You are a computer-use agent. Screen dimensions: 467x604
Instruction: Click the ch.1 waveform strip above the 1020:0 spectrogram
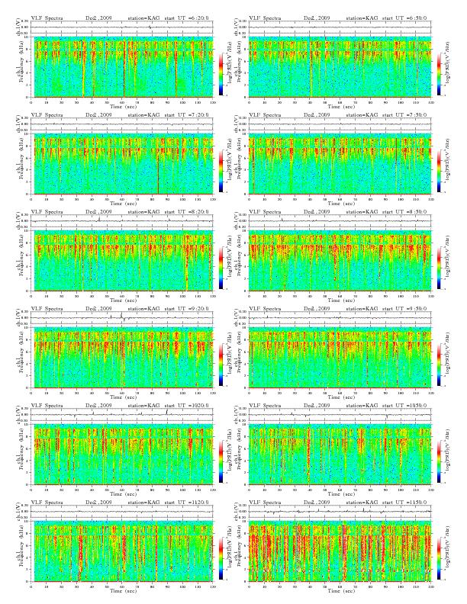[x=122, y=414]
